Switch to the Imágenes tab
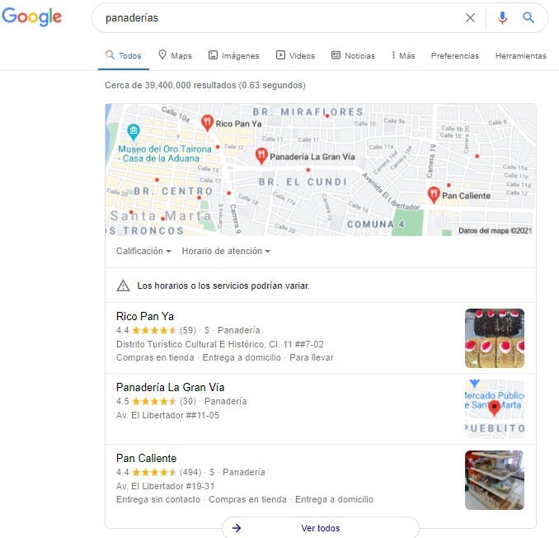The height and width of the screenshot is (538, 559). point(234,55)
